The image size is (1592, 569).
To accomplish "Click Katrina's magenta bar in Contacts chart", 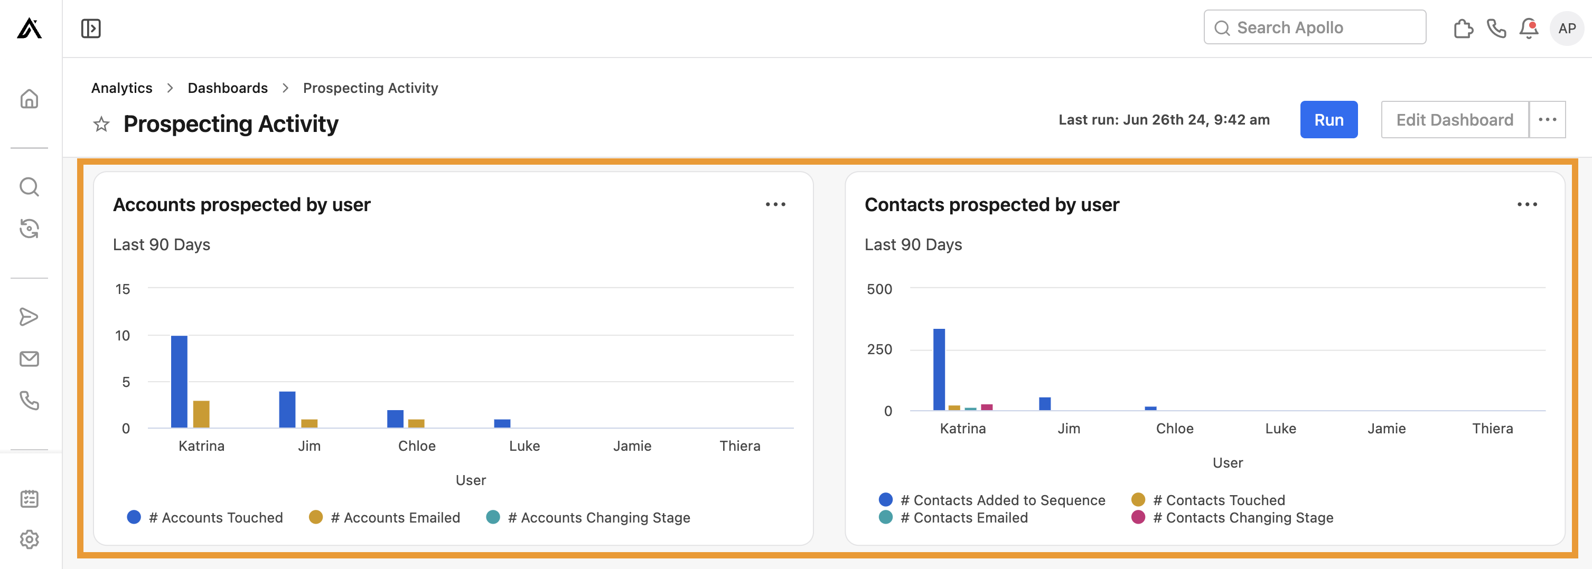I will pyautogui.click(x=987, y=407).
